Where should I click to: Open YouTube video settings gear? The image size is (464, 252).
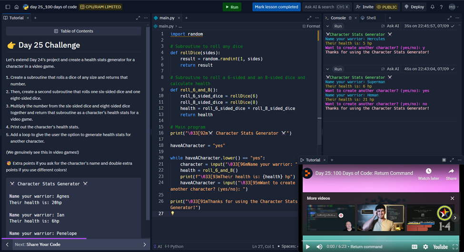tap(425, 247)
